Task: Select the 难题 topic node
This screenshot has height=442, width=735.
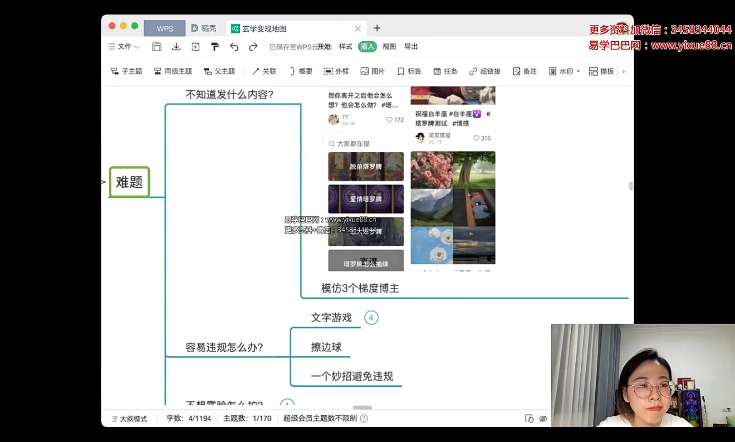Action: [129, 182]
